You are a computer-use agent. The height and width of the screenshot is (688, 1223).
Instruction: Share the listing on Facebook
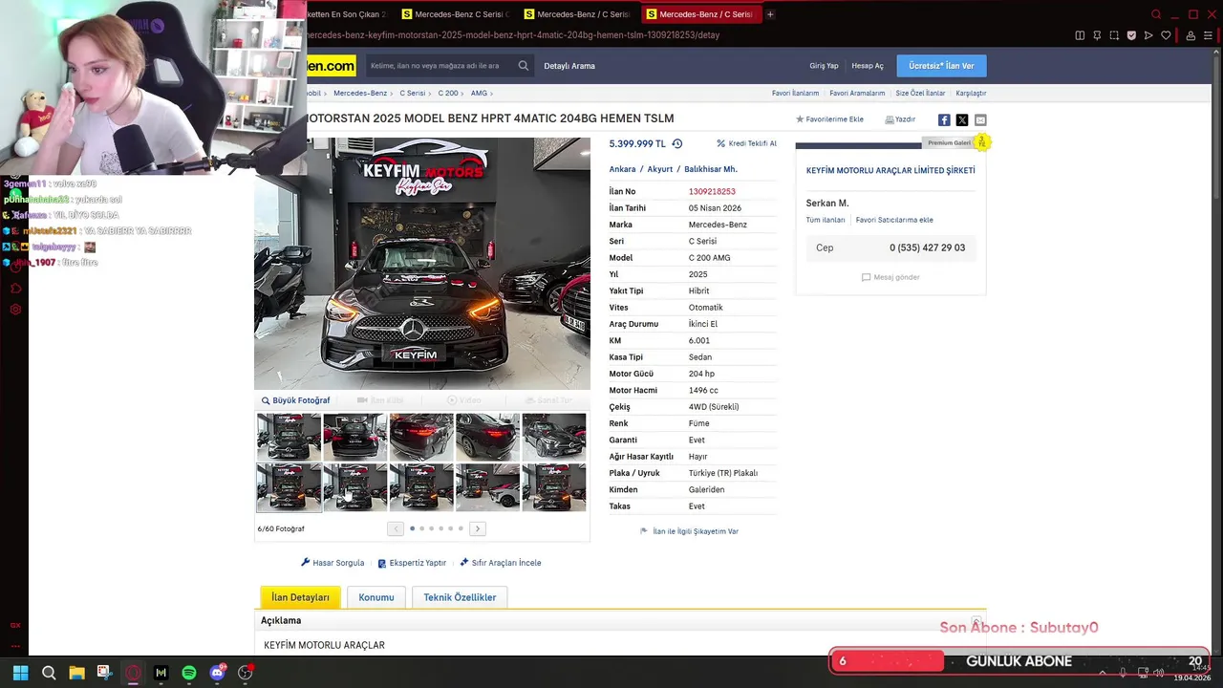pos(944,119)
